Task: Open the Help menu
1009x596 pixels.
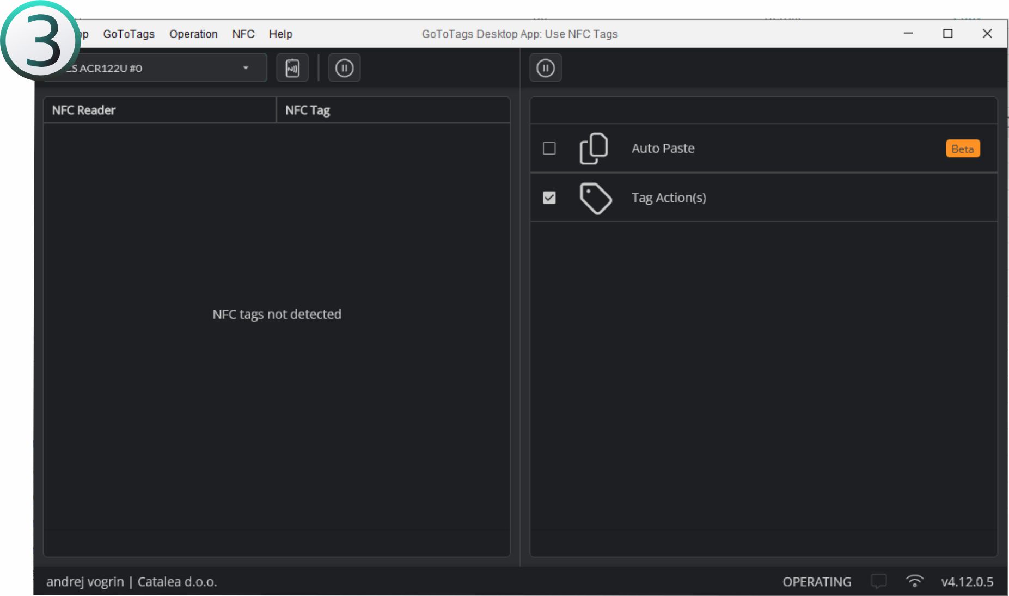Action: point(280,34)
